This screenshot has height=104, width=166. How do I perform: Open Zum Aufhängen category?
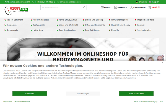[x=92, y=30]
